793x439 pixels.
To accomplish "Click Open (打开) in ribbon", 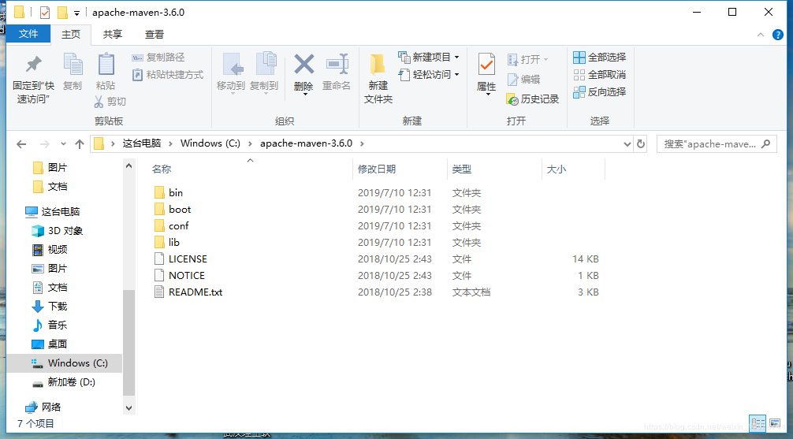I will tap(527, 60).
